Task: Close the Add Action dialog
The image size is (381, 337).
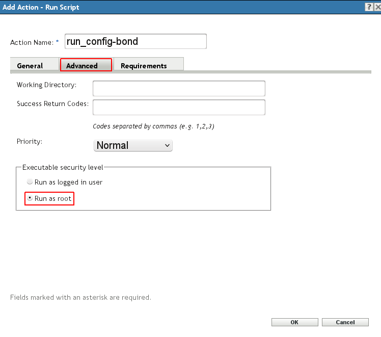Action: [x=376, y=7]
